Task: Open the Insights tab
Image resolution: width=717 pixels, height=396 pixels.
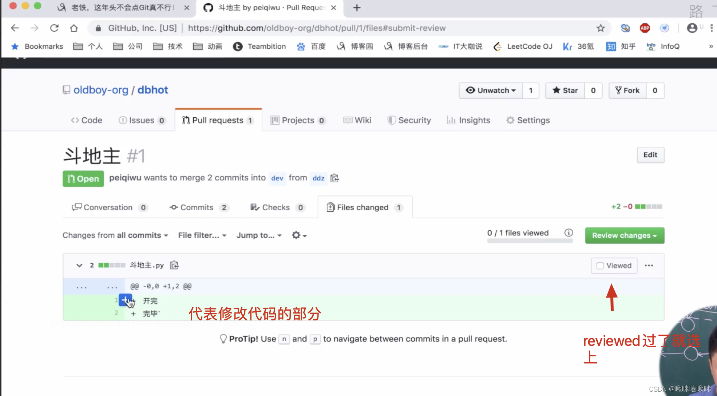Action: 468,120
